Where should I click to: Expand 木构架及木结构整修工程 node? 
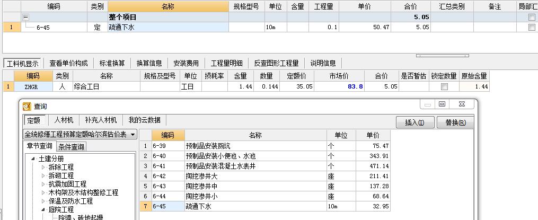(43, 192)
